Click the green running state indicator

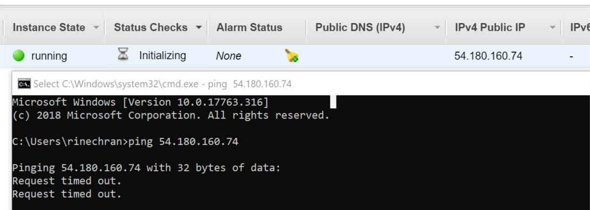tap(18, 56)
